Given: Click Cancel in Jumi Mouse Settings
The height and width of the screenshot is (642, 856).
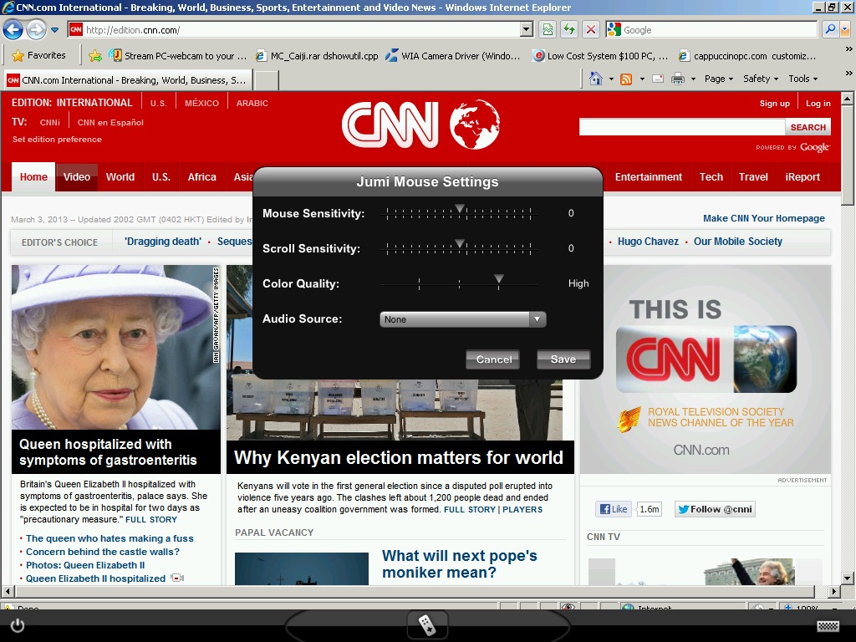Looking at the screenshot, I should pos(493,359).
